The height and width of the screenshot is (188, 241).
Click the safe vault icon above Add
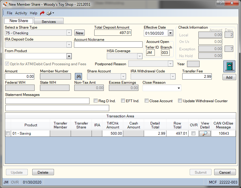click(229, 66)
